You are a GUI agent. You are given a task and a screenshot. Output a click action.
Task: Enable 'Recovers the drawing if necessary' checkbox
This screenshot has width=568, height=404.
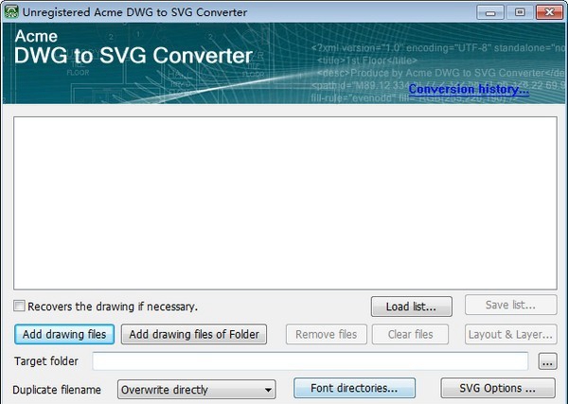tap(19, 306)
